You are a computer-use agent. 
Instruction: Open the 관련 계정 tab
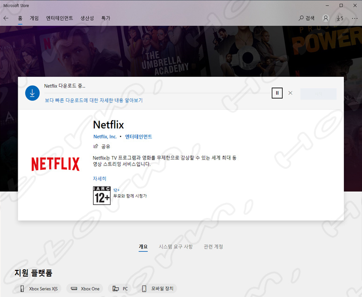tap(213, 246)
